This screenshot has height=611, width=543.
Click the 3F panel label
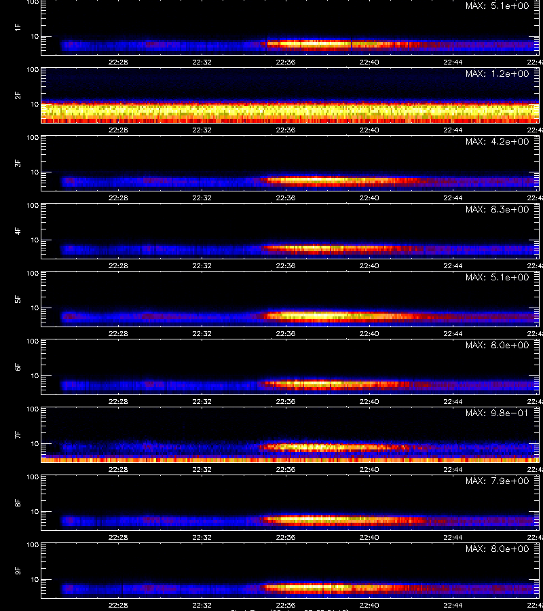point(18,163)
